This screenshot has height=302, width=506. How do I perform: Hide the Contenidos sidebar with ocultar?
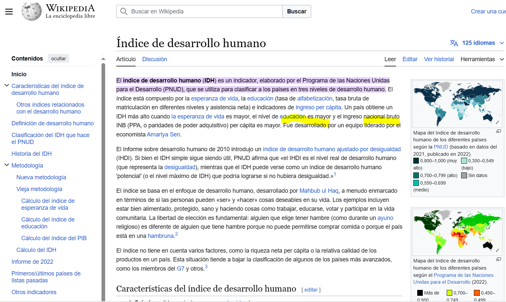click(x=58, y=59)
